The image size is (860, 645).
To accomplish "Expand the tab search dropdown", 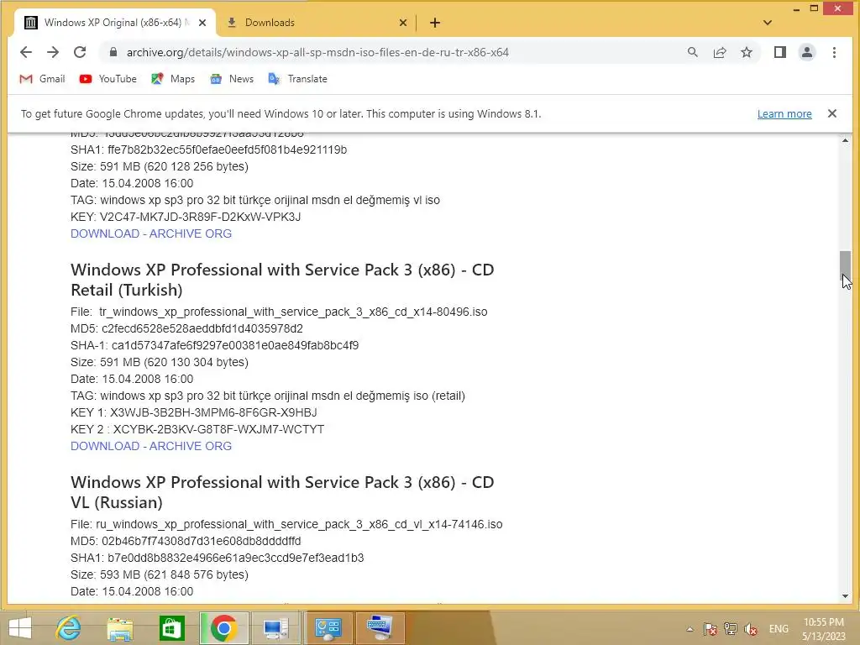I will tap(768, 23).
